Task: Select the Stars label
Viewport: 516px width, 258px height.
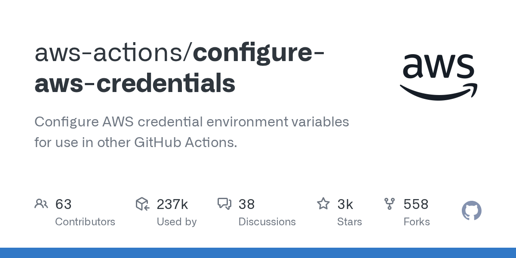Action: point(350,222)
